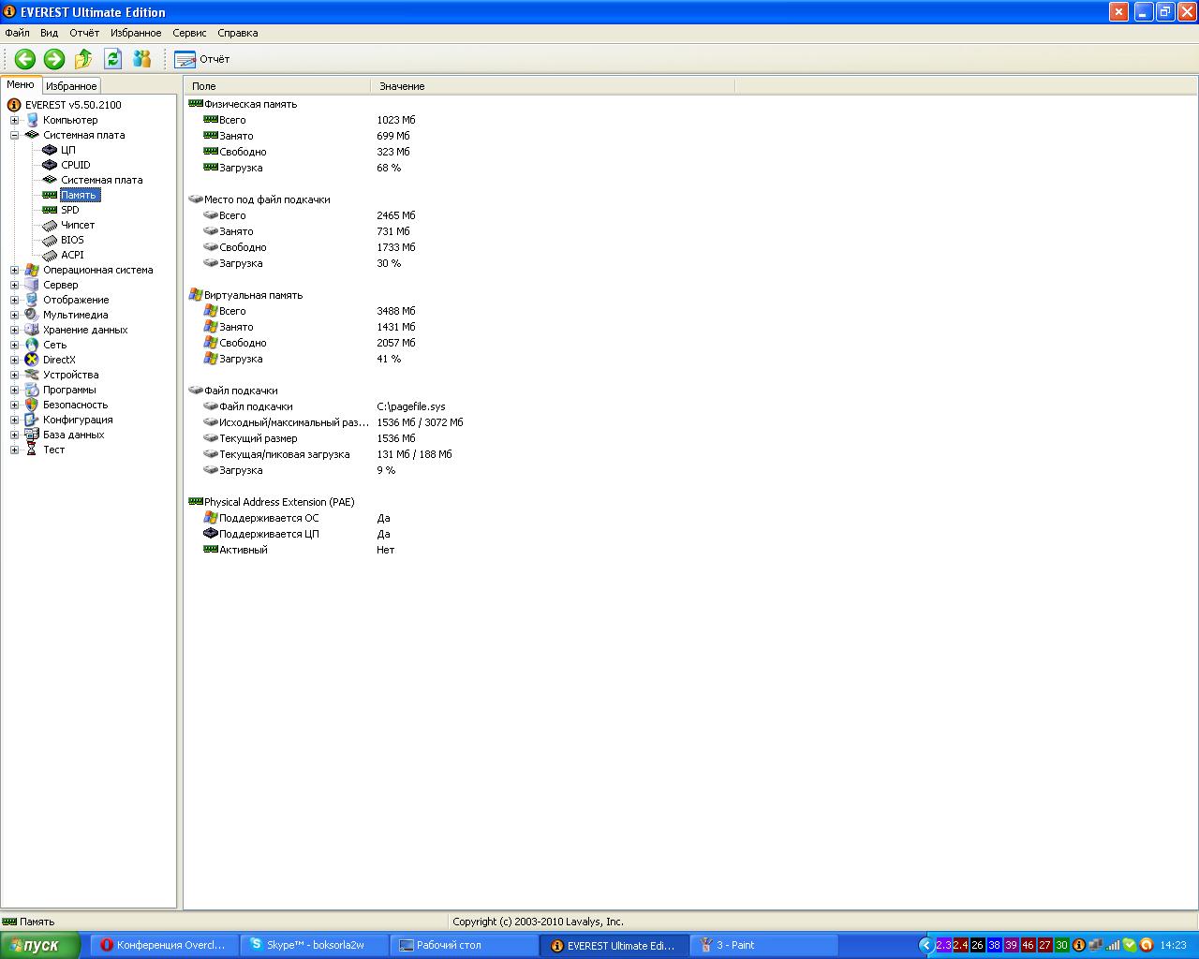Refresh the current page data
The height and width of the screenshot is (959, 1199).
(x=113, y=59)
